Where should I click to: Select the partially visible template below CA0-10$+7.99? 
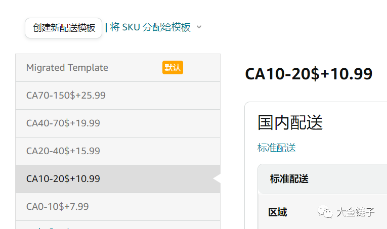click(x=118, y=225)
